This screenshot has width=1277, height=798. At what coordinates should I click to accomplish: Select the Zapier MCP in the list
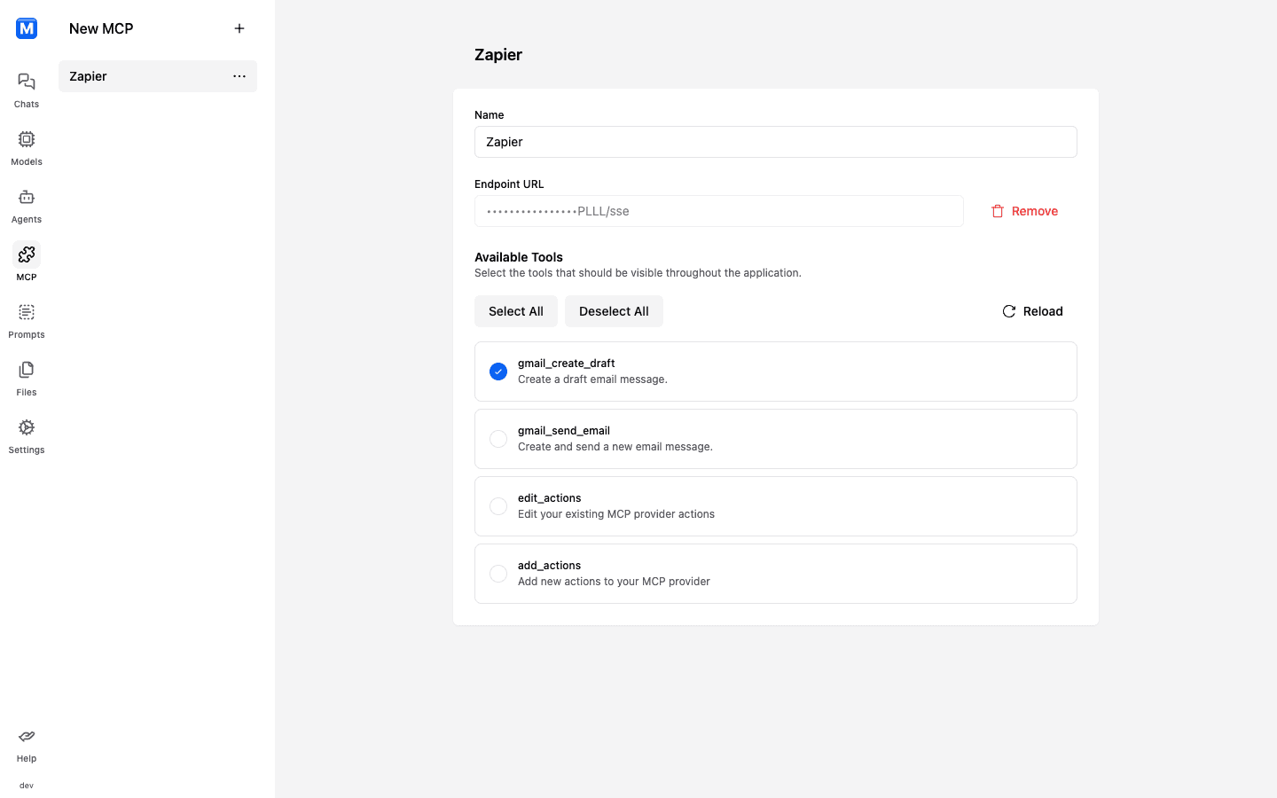158,76
